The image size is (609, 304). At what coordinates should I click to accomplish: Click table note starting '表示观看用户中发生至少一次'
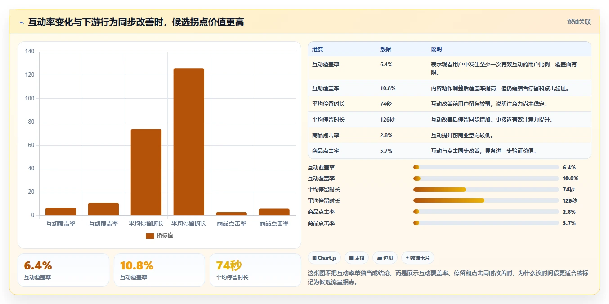(x=504, y=68)
